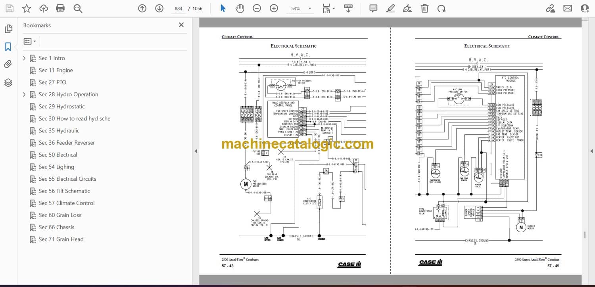Screen dimensions: 595x287
Task: Open the keyboard scrolling mode tool
Action: [348, 8]
